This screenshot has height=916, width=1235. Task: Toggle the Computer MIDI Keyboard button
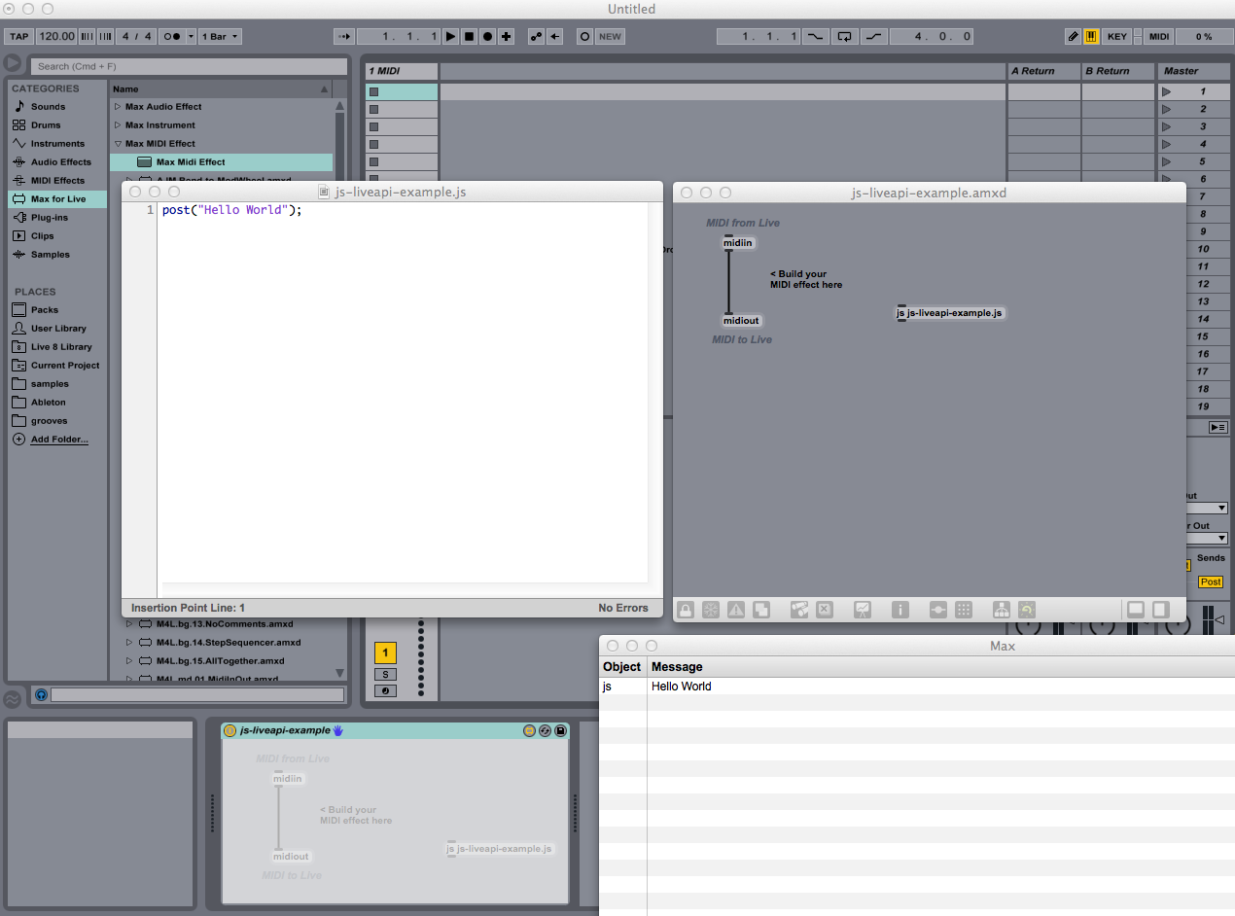1091,36
